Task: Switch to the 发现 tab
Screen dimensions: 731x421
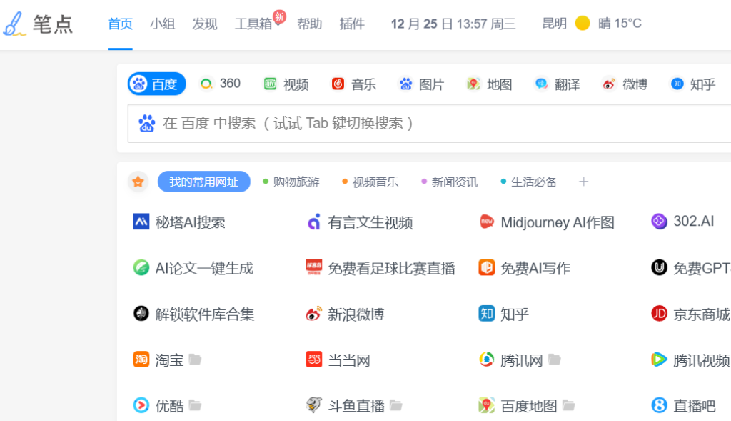Action: click(x=205, y=24)
